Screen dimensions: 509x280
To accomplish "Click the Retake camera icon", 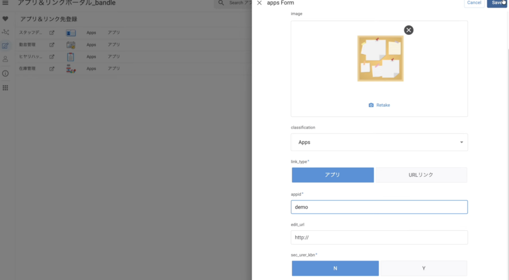I will 371,105.
